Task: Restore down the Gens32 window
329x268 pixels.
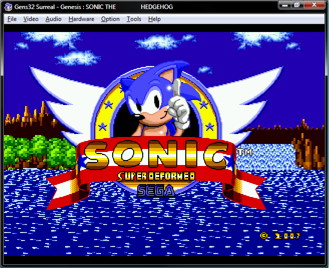Action: click(x=297, y=5)
